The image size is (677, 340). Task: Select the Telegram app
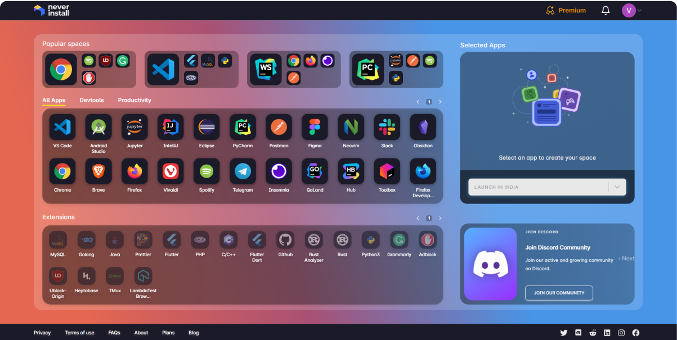(243, 171)
